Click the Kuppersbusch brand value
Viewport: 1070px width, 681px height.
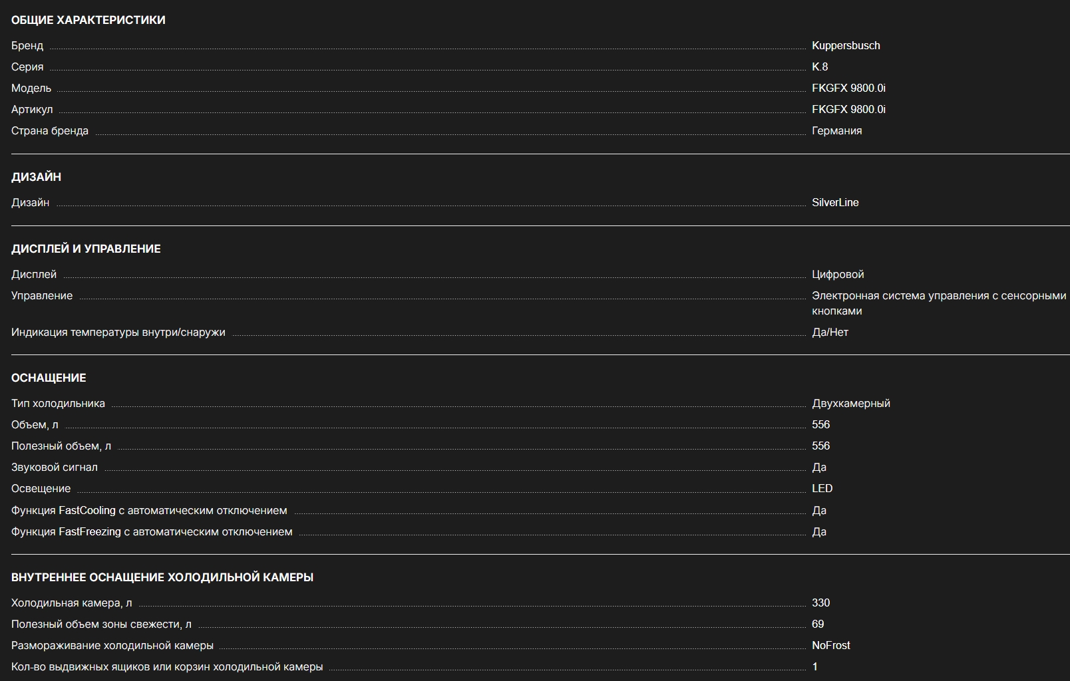[845, 45]
